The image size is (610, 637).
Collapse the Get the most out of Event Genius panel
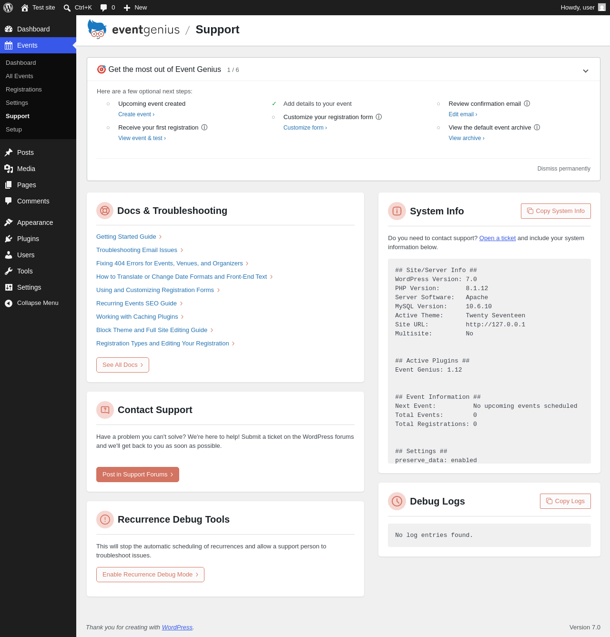pos(586,71)
